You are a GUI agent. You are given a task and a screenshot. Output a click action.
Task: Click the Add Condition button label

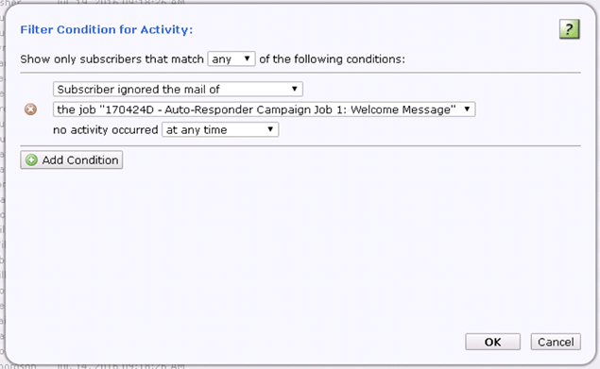(x=80, y=159)
